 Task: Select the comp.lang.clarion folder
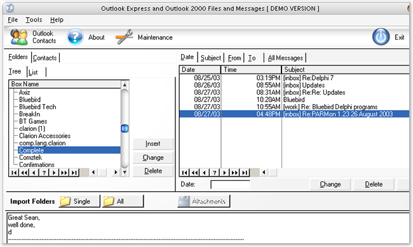[x=42, y=143]
